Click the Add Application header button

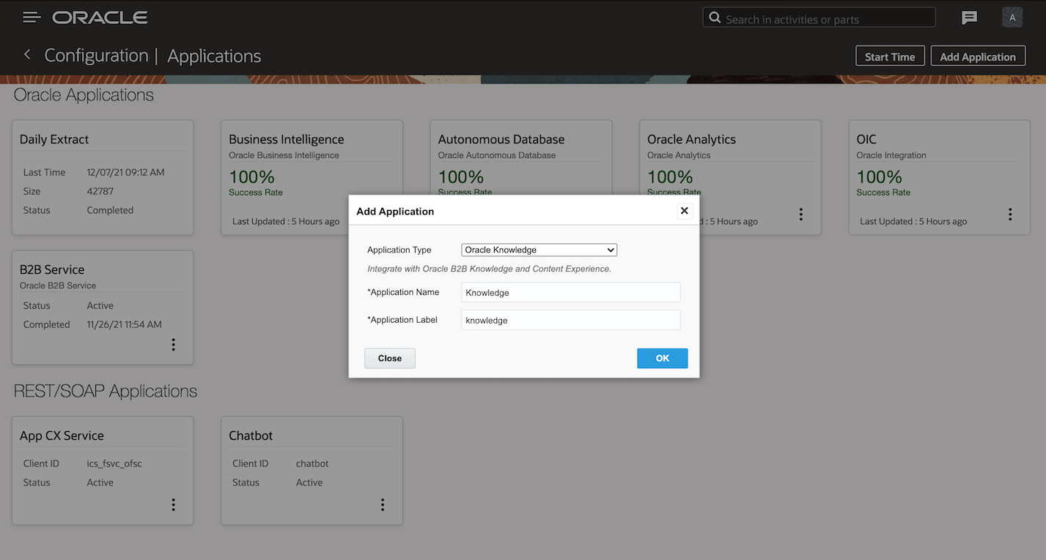pos(977,56)
